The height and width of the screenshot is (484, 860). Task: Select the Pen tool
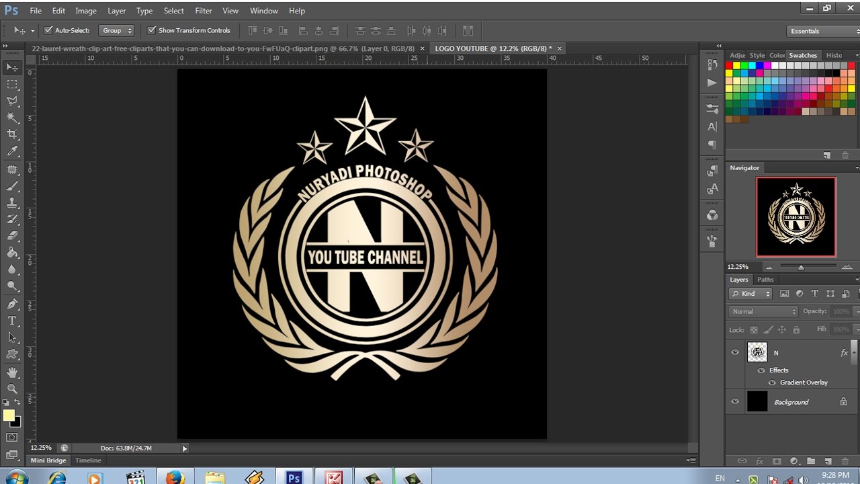point(12,304)
